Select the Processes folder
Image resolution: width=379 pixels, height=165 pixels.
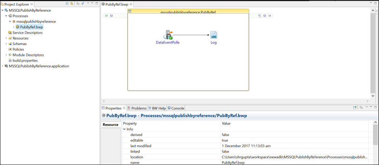click(20, 16)
